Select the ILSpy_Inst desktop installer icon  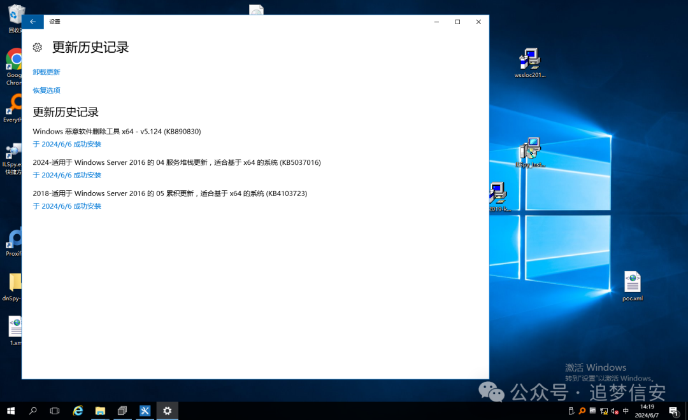[530, 153]
